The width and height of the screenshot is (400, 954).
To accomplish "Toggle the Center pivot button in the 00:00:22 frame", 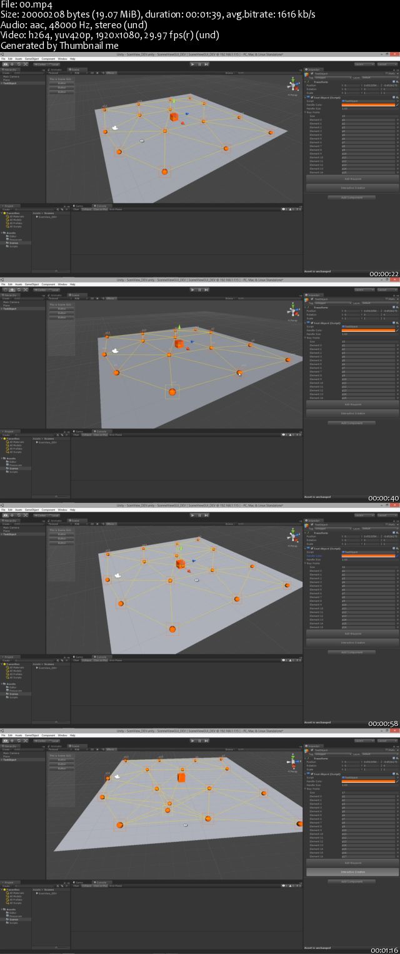I will (40, 64).
